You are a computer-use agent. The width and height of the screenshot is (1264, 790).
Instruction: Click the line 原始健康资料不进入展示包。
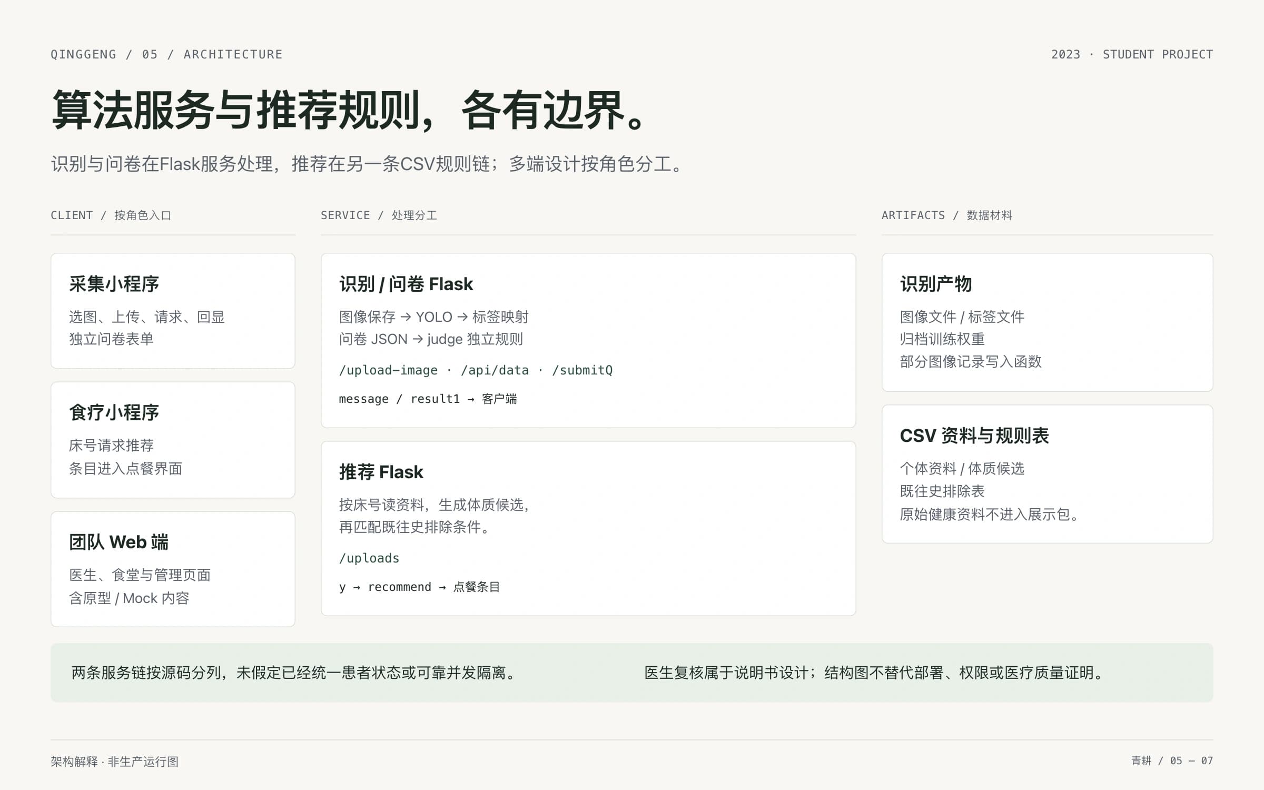989,515
